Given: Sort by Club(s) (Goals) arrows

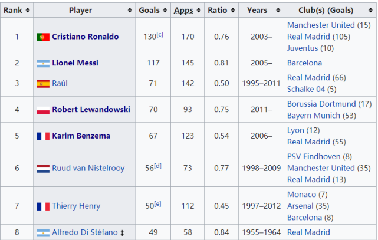Looking at the screenshot, I should (370, 10).
